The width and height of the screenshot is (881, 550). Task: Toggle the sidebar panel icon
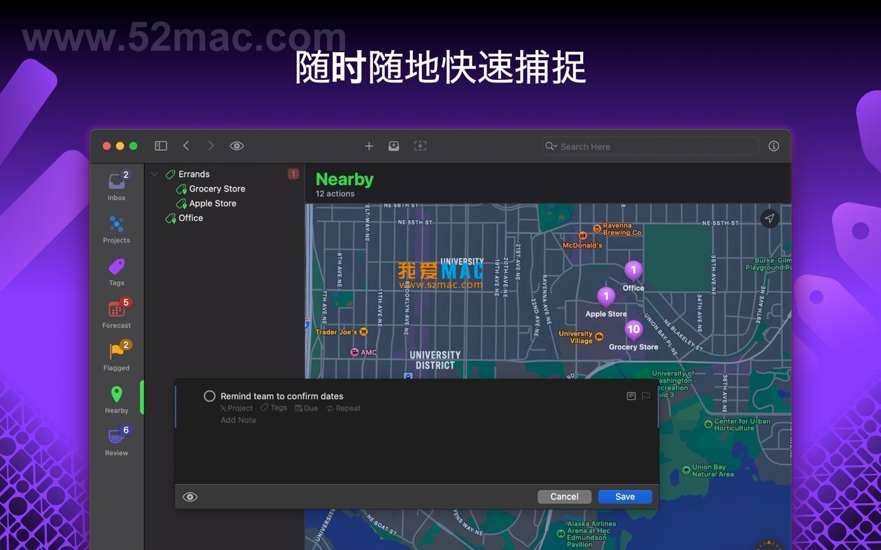161,146
